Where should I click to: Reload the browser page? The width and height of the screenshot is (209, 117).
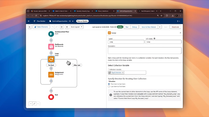[36, 15]
